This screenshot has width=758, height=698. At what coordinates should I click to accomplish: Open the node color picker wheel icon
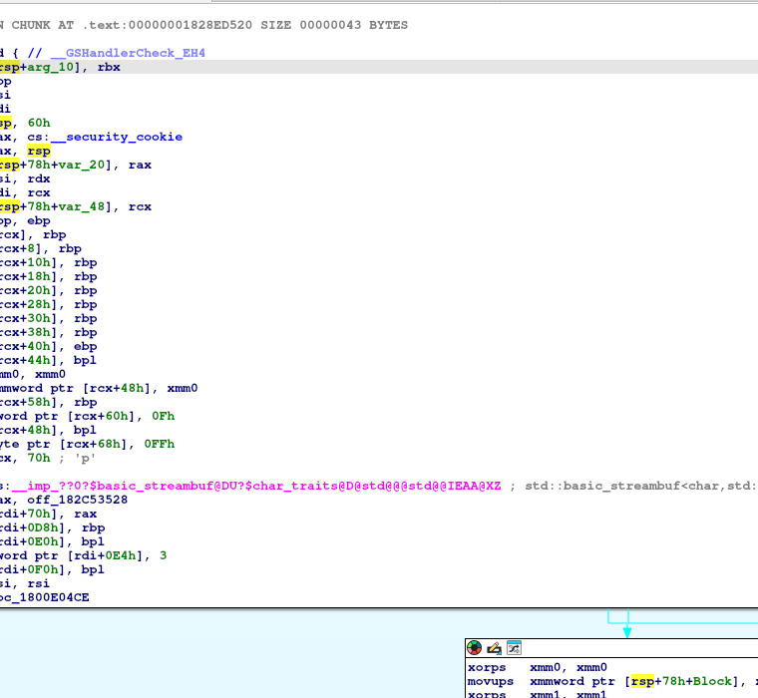point(475,648)
